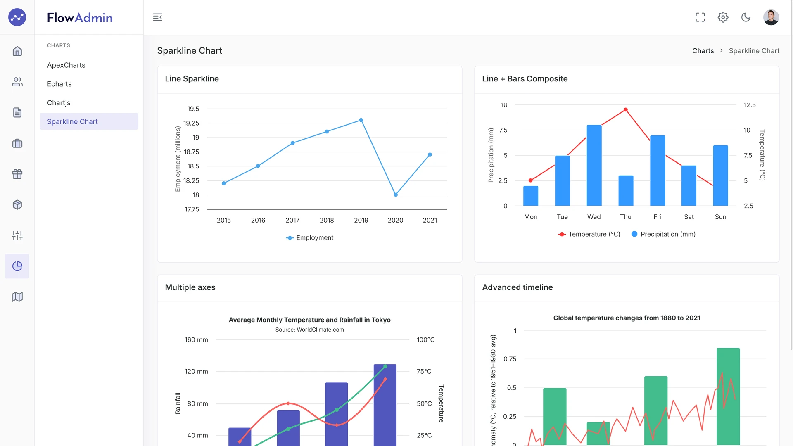793x446 pixels.
Task: Toggle dark mode moon icon
Action: point(746,17)
